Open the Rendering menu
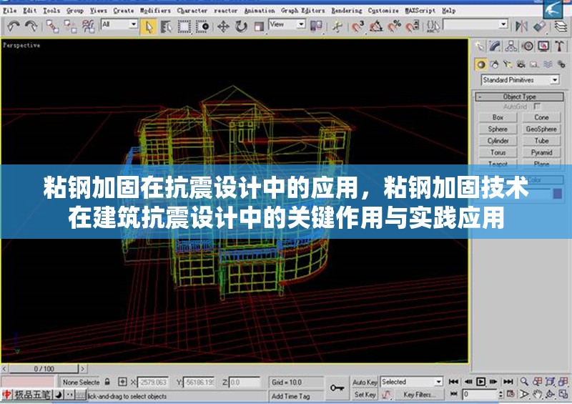This screenshot has width=572, height=404. pyautogui.click(x=345, y=11)
